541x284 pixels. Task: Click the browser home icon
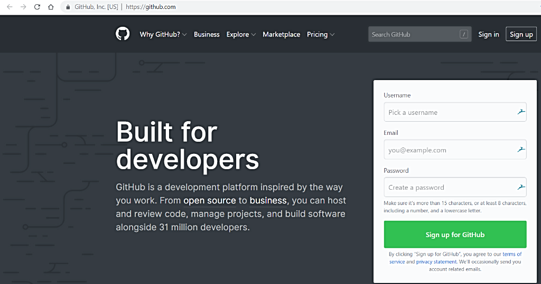(x=51, y=7)
